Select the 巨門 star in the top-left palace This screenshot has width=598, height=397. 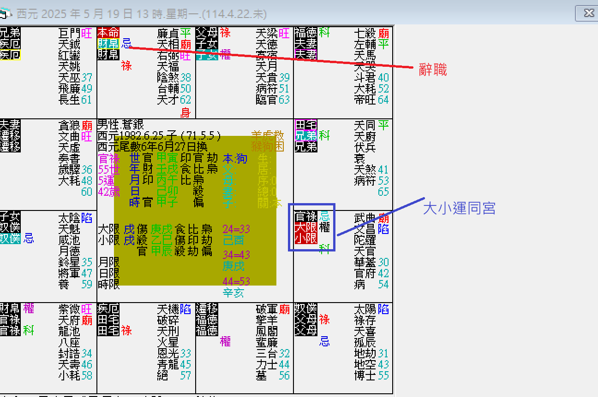(69, 34)
